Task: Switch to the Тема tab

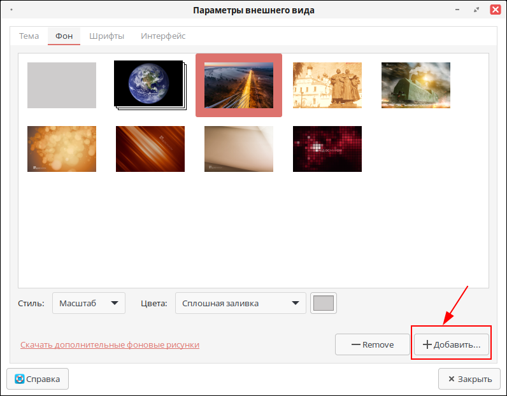Action: click(x=29, y=36)
